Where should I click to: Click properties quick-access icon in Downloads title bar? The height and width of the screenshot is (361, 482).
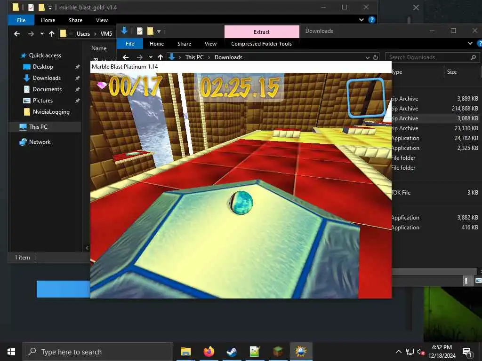pos(139,31)
